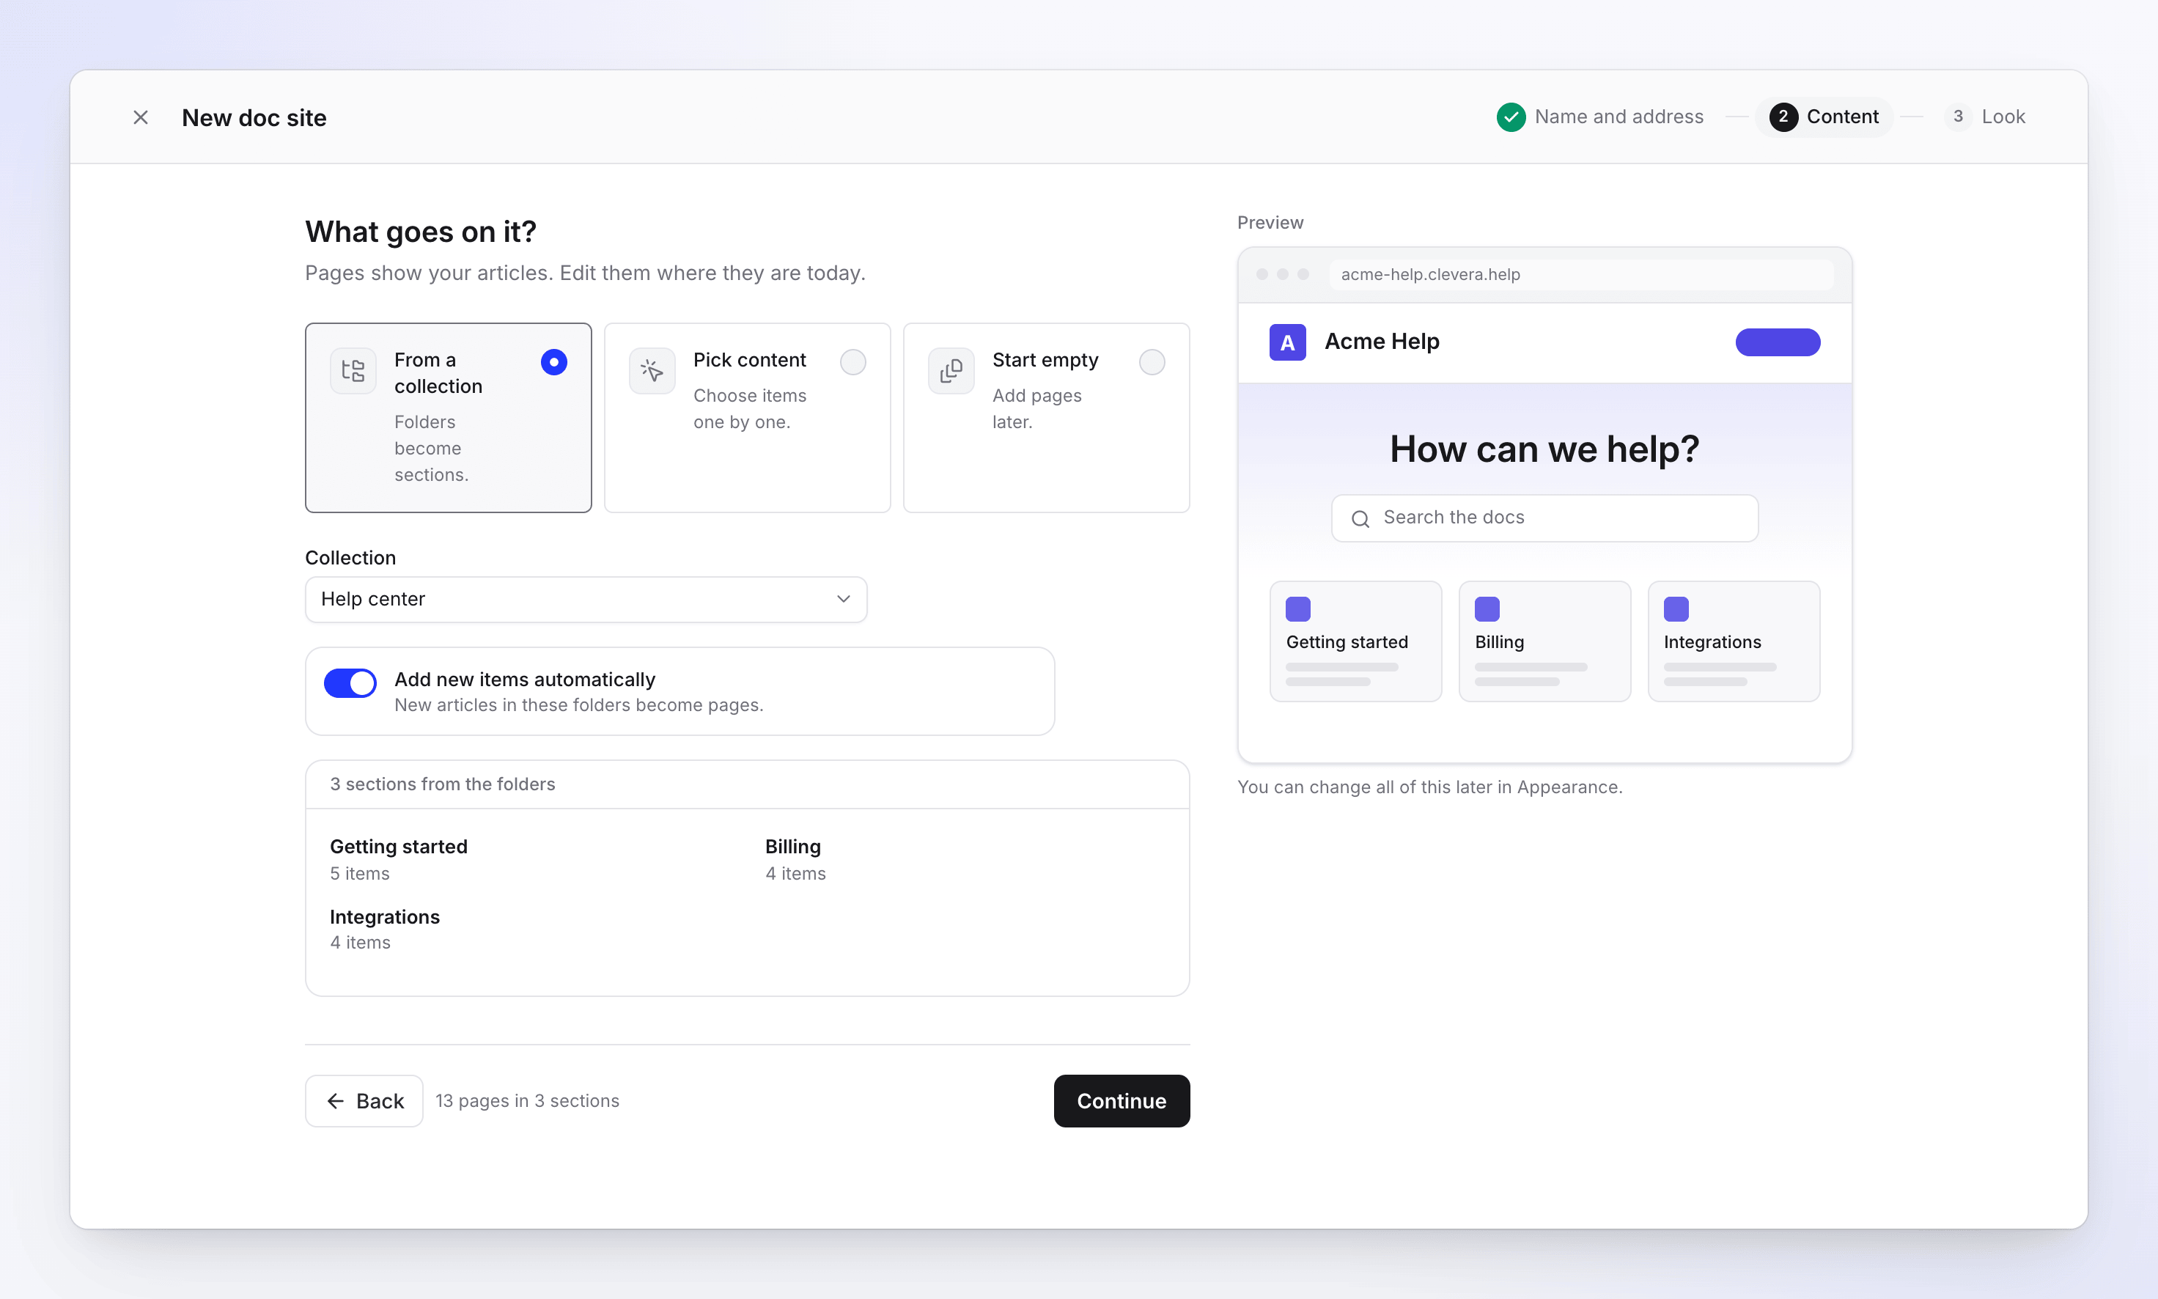Click the acme-help.clevera.help address bar
The width and height of the screenshot is (2158, 1299).
pos(1580,275)
